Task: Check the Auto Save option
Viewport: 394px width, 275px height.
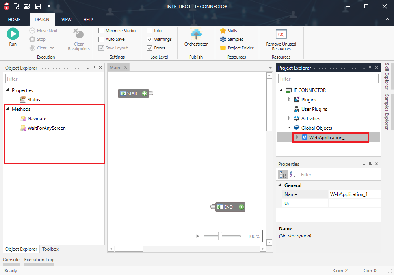Action: click(101, 39)
